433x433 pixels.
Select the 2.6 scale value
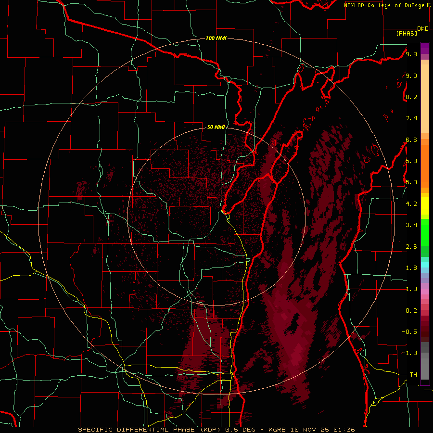411,247
